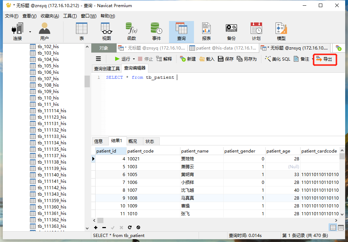Switch to form view icon
Viewport: 348px width, 242px height.
tap(341, 227)
